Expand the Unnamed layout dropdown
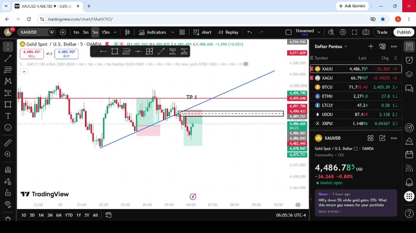Viewport: 416px width, 233px height. click(x=319, y=32)
